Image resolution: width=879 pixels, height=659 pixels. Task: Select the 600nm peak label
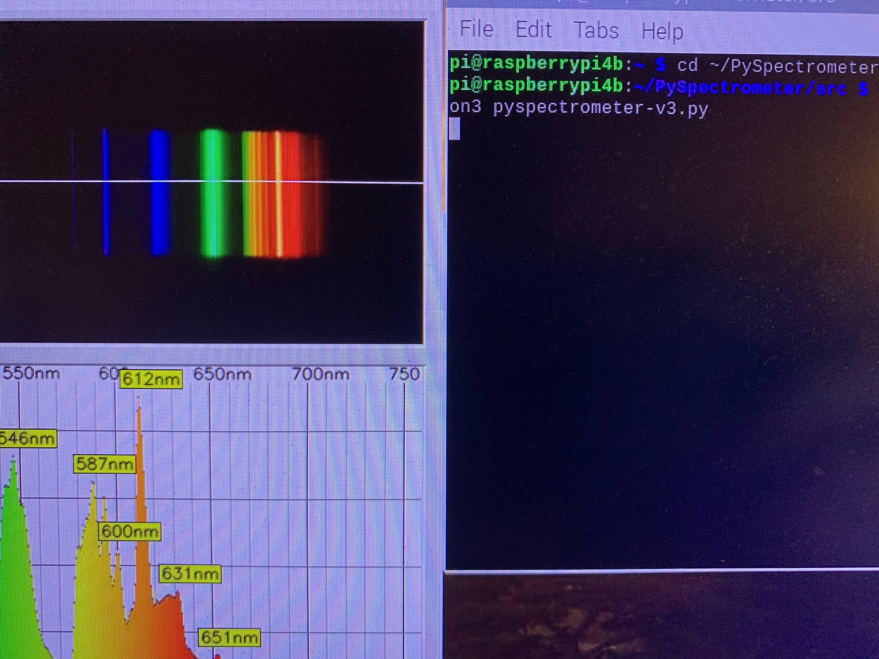pos(130,531)
